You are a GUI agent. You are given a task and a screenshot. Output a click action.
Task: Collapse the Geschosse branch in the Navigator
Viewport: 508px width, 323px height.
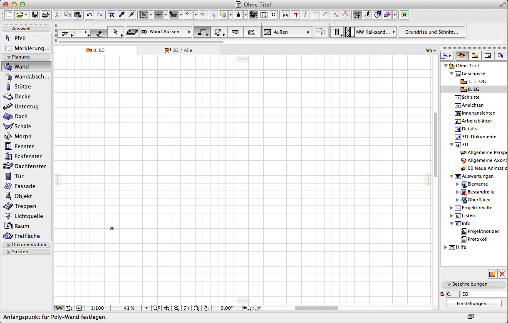tap(451, 73)
